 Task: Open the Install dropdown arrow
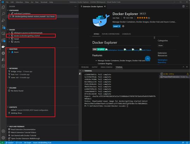coord(120,26)
